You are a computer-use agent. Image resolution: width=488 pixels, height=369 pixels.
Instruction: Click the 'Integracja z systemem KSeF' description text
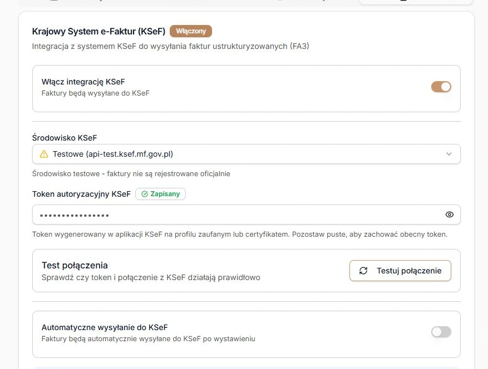(x=171, y=46)
